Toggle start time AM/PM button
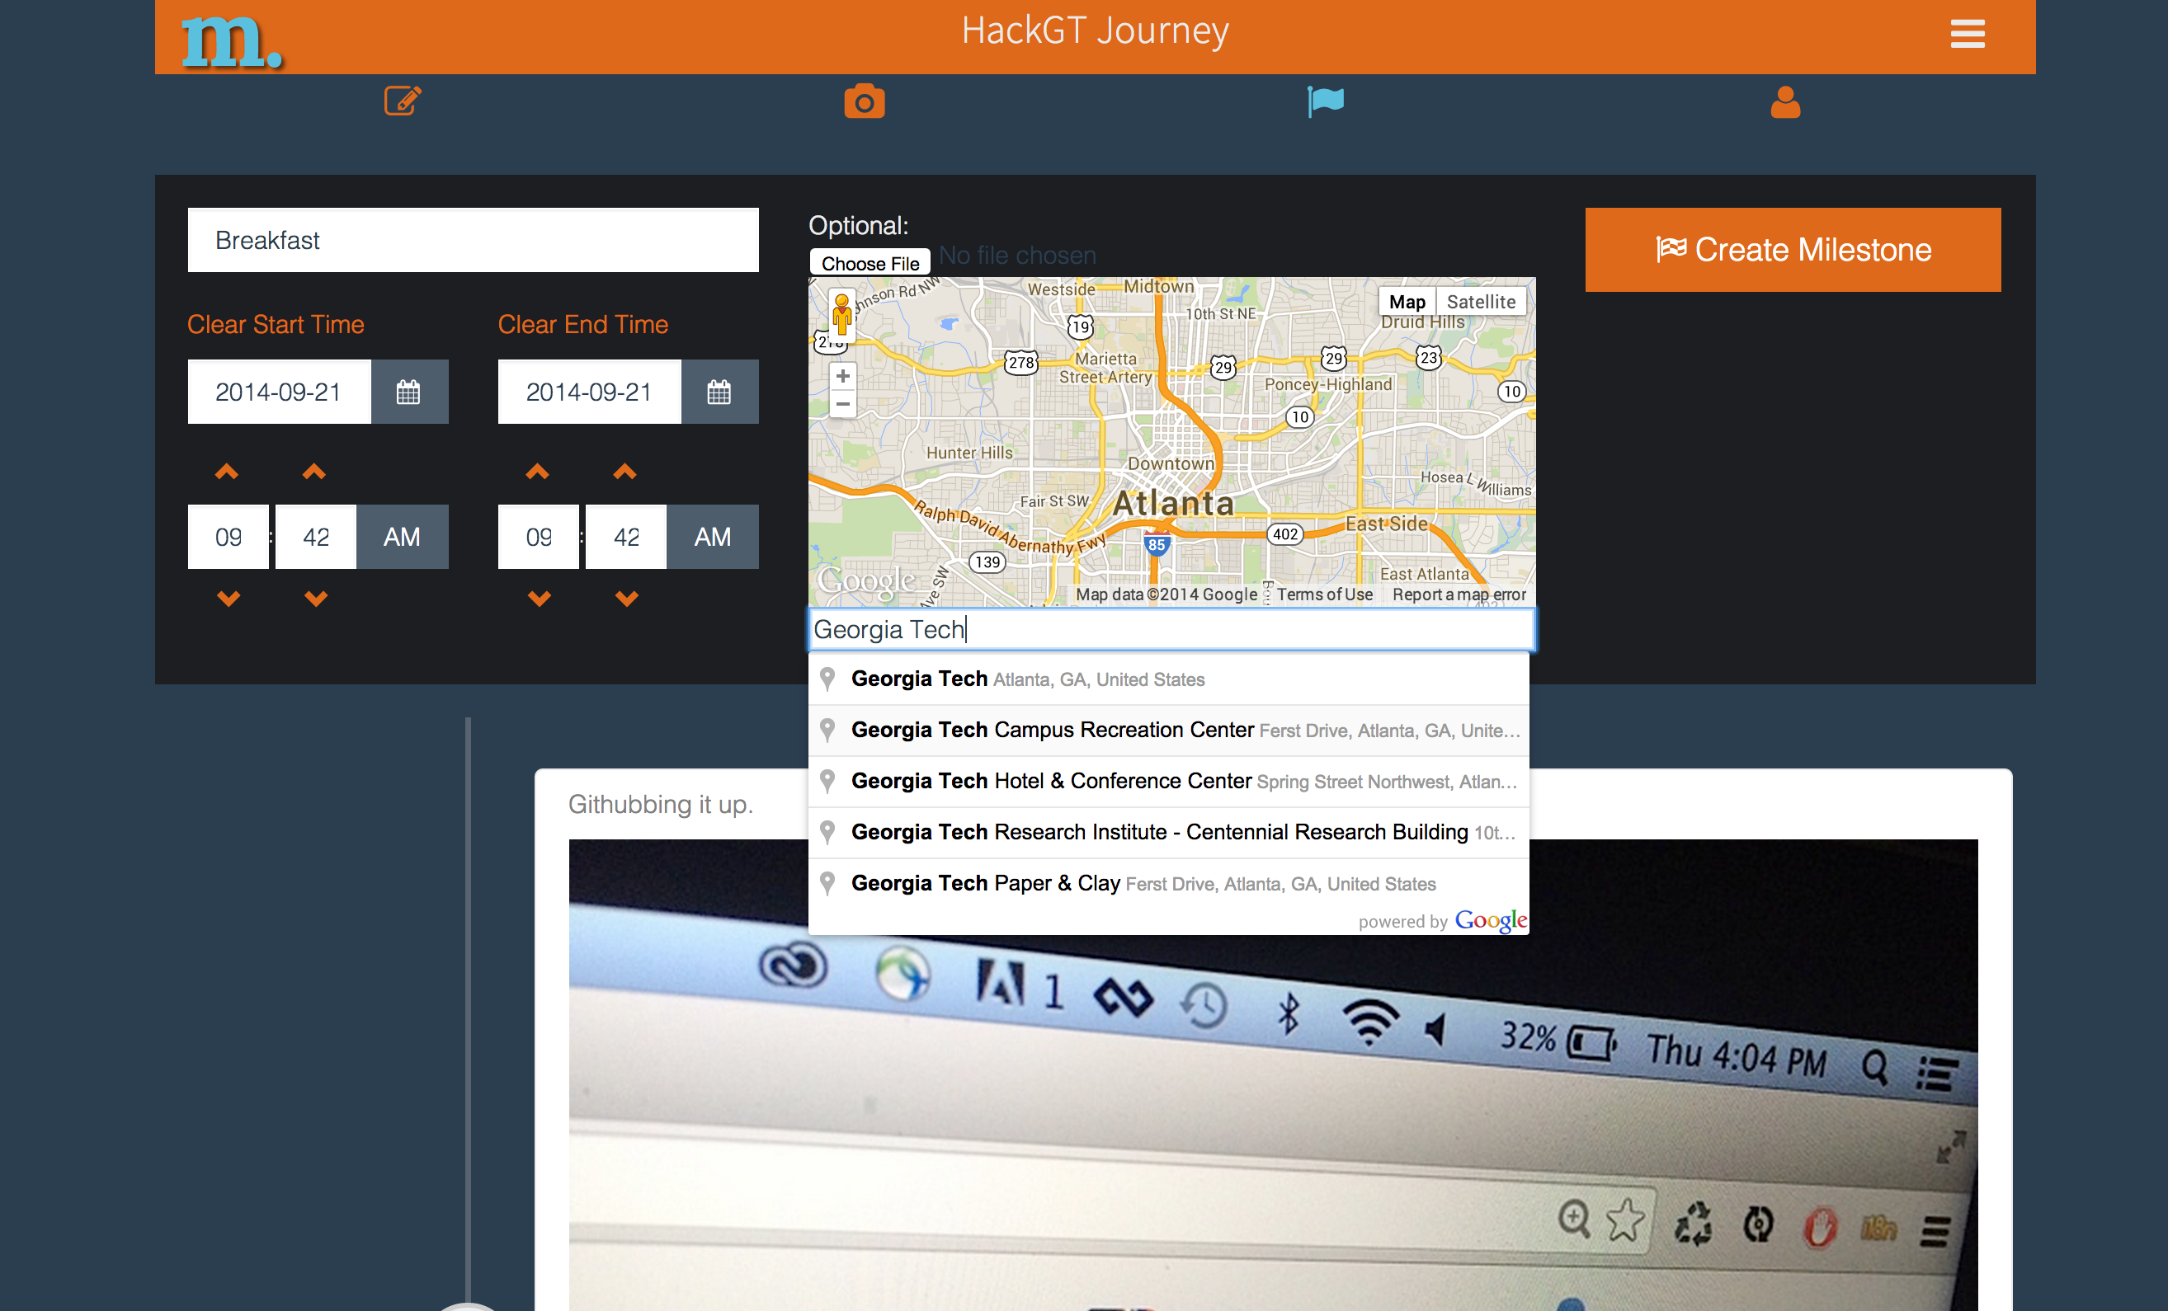The image size is (2168, 1311). pos(401,538)
